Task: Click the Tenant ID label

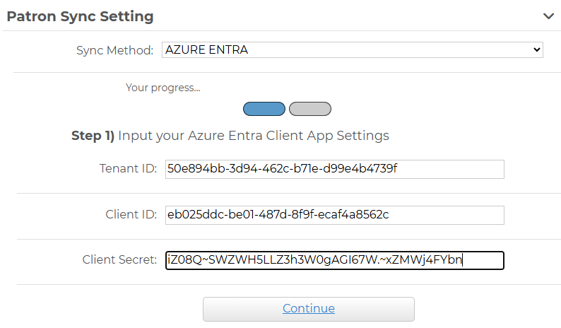Action: [128, 169]
